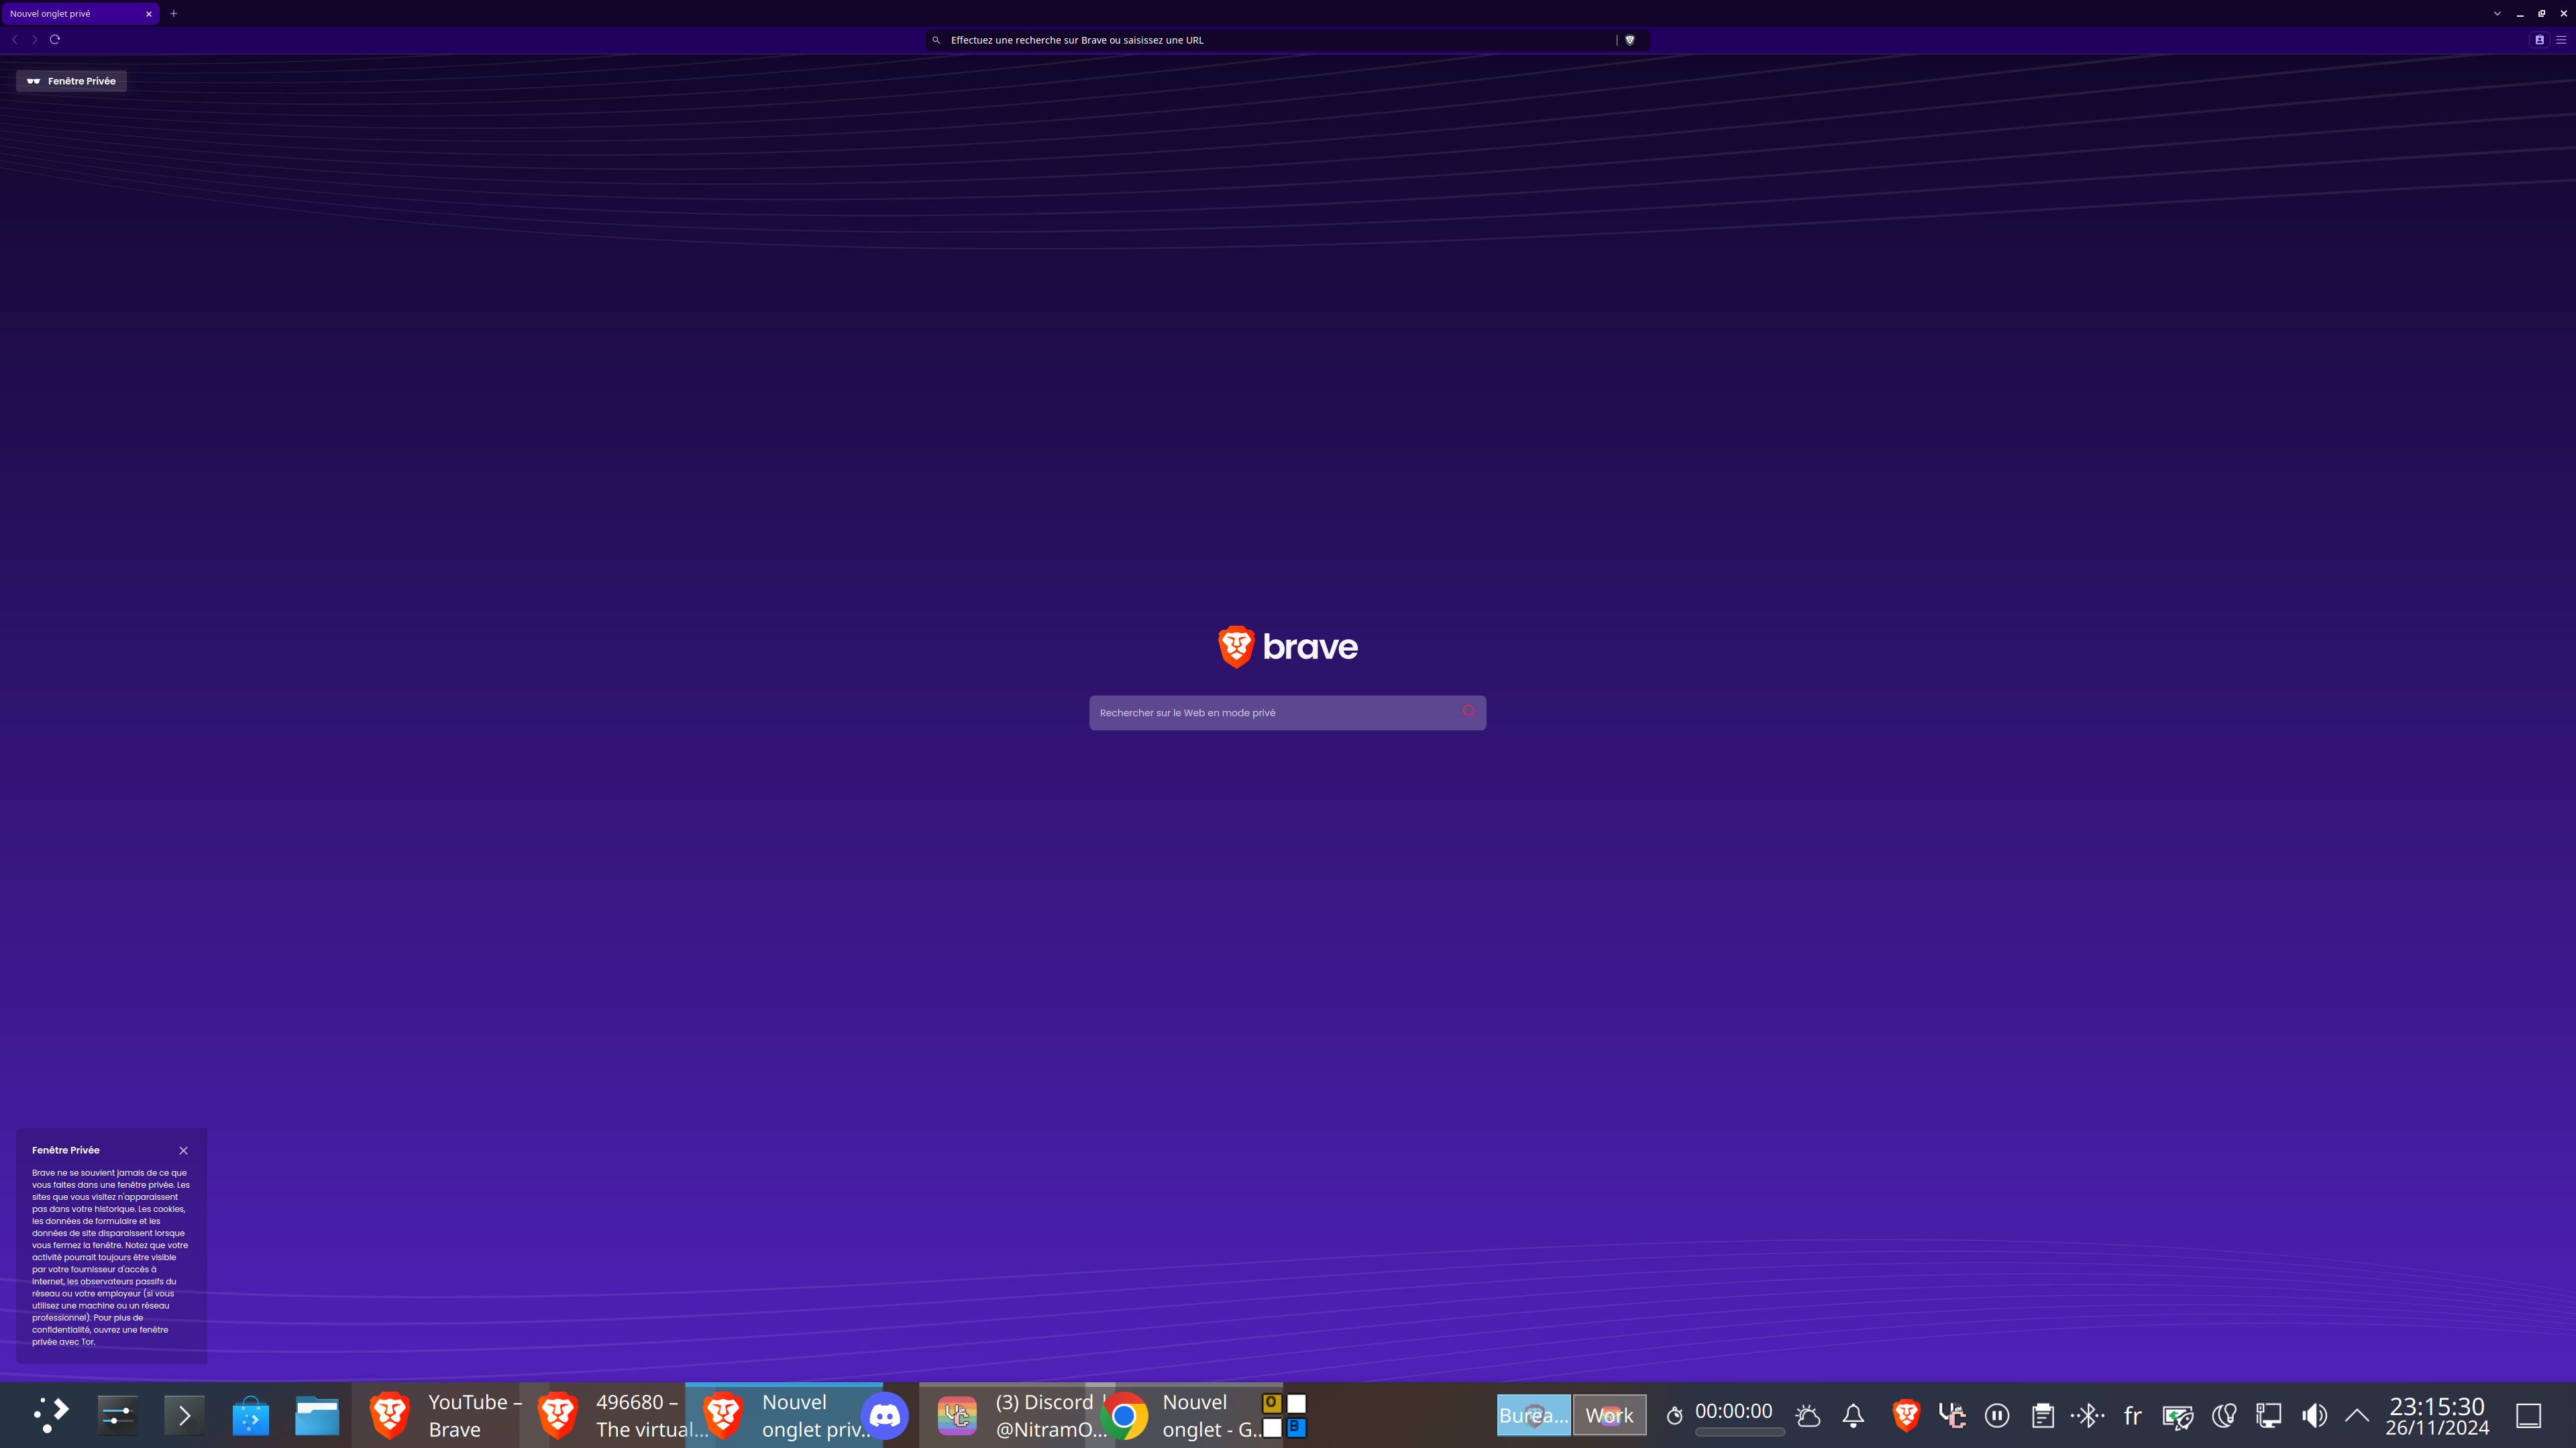Click the media pause tray icon
Screen dimensions: 2576x1448
(1997, 1416)
